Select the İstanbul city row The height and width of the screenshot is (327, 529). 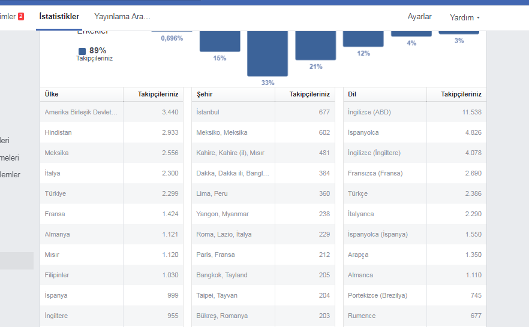263,112
